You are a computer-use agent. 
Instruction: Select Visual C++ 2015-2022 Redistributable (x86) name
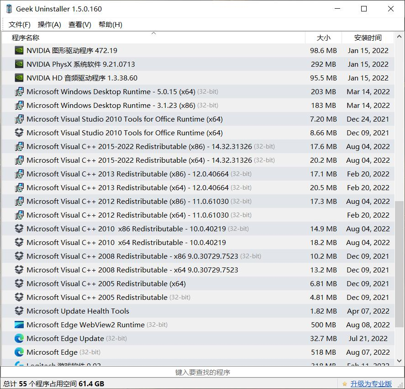pyautogui.click(x=139, y=146)
